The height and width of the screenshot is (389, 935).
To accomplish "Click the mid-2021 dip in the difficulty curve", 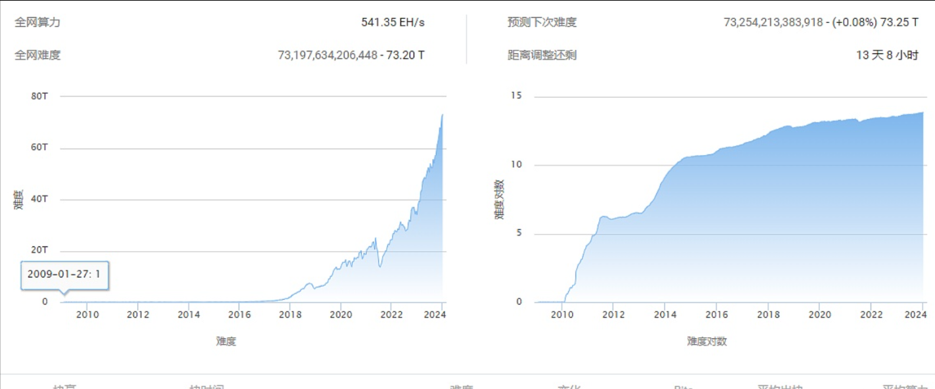I will 380,265.
